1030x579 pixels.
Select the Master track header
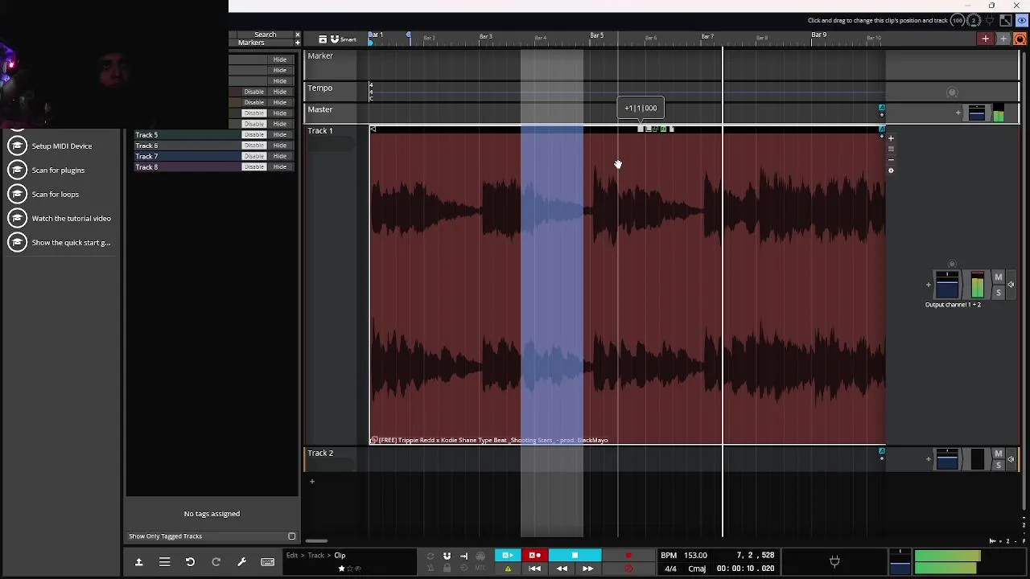(x=320, y=109)
